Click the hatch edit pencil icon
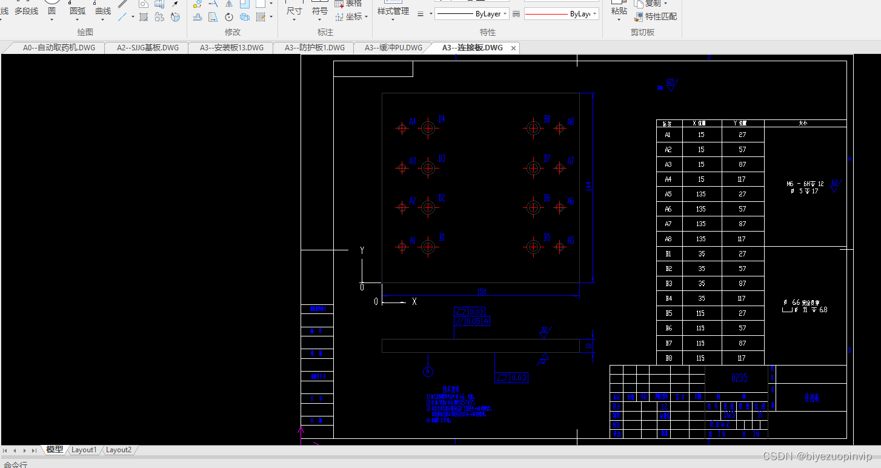 [x=261, y=17]
